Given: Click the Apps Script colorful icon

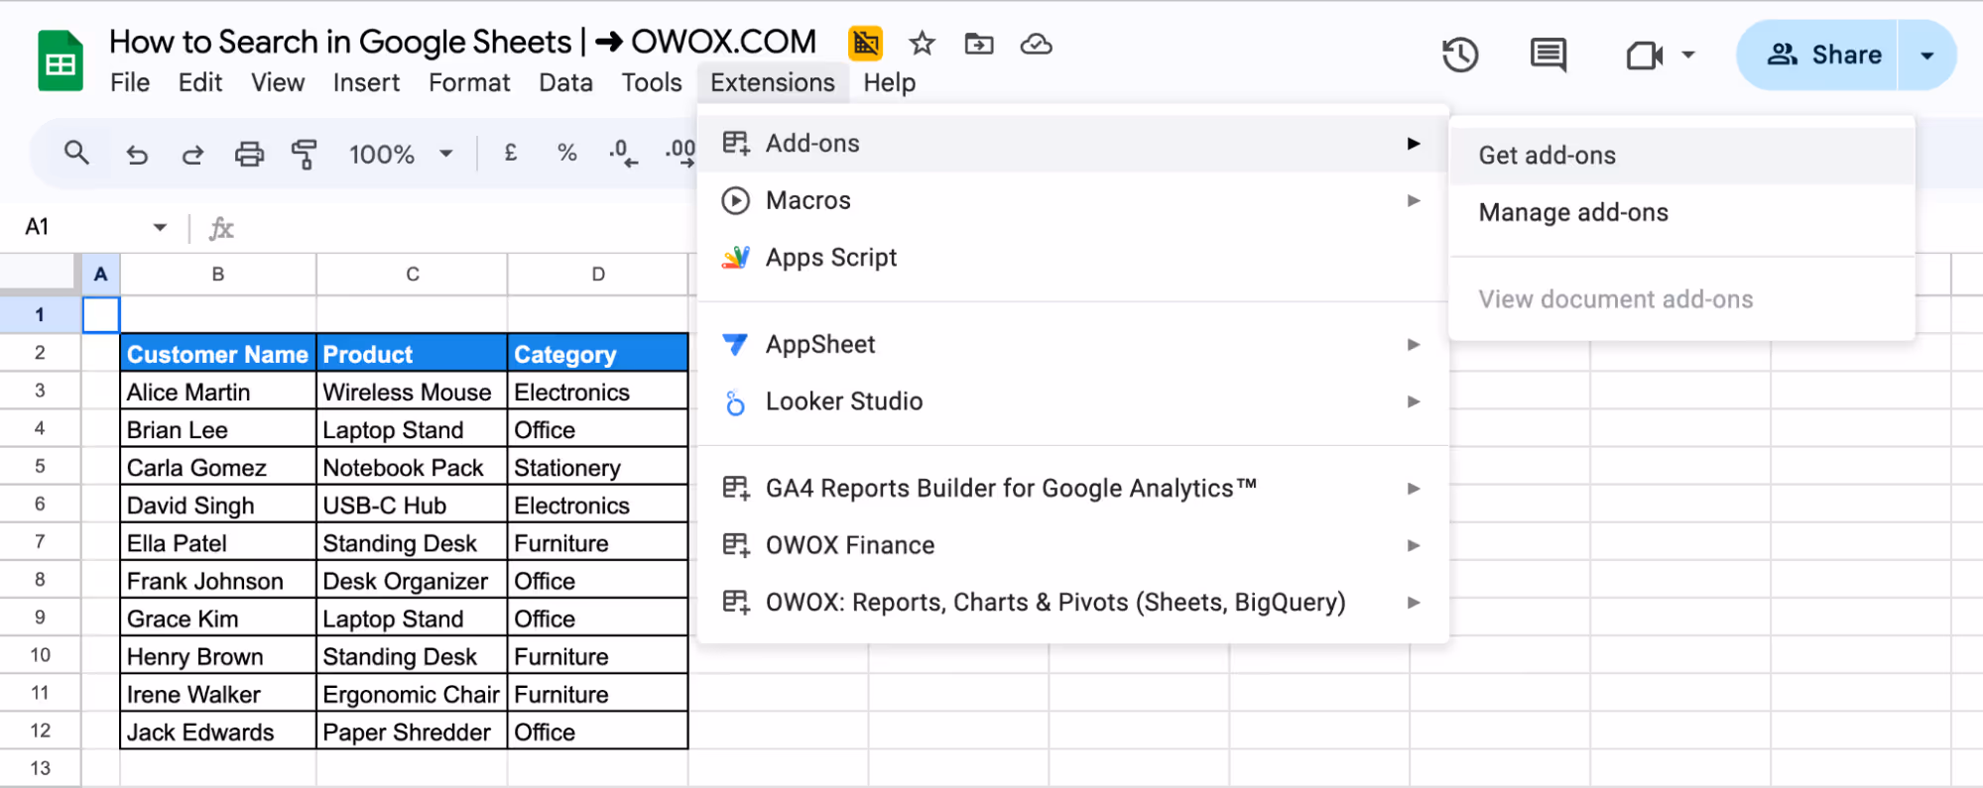Looking at the screenshot, I should (735, 258).
